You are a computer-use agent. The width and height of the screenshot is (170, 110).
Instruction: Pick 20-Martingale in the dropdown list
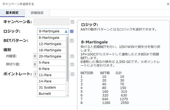pyautogui.click(x=50, y=56)
